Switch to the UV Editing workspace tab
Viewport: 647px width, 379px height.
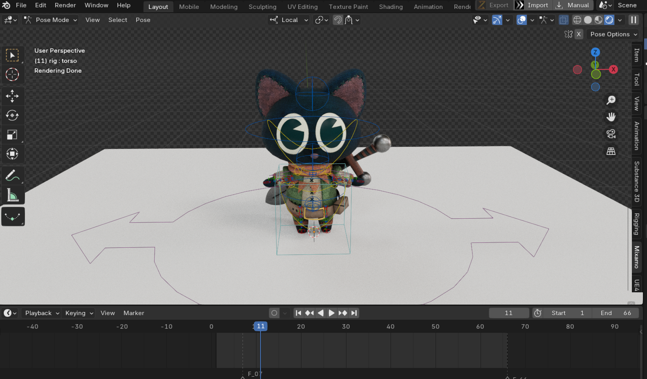303,7
